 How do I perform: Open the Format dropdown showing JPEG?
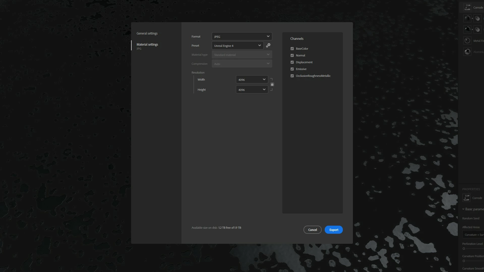(242, 37)
